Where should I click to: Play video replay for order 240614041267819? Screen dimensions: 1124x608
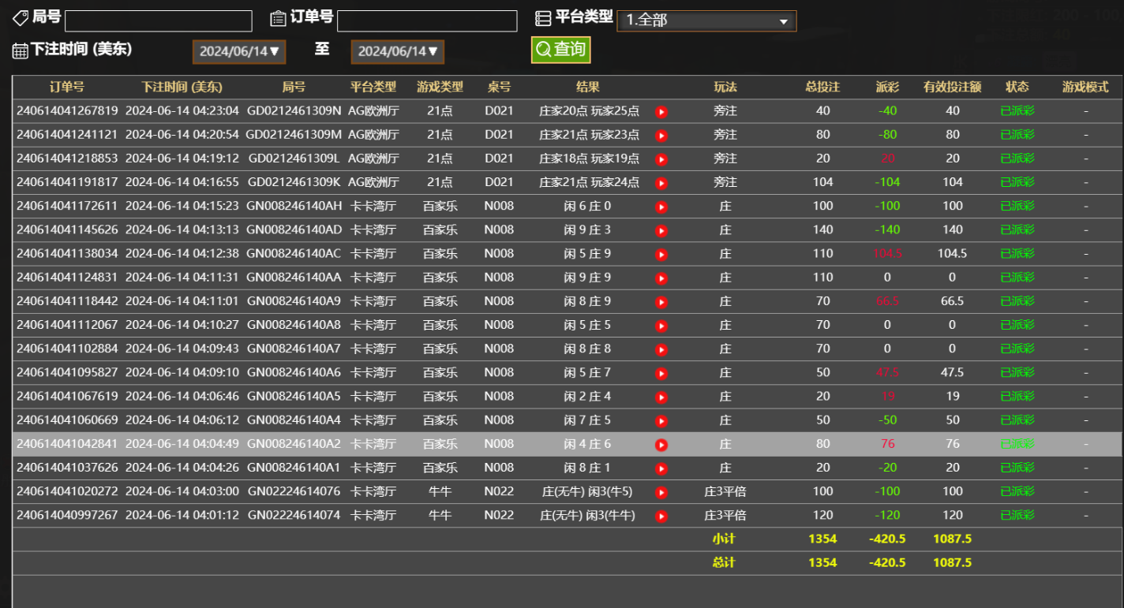[661, 112]
